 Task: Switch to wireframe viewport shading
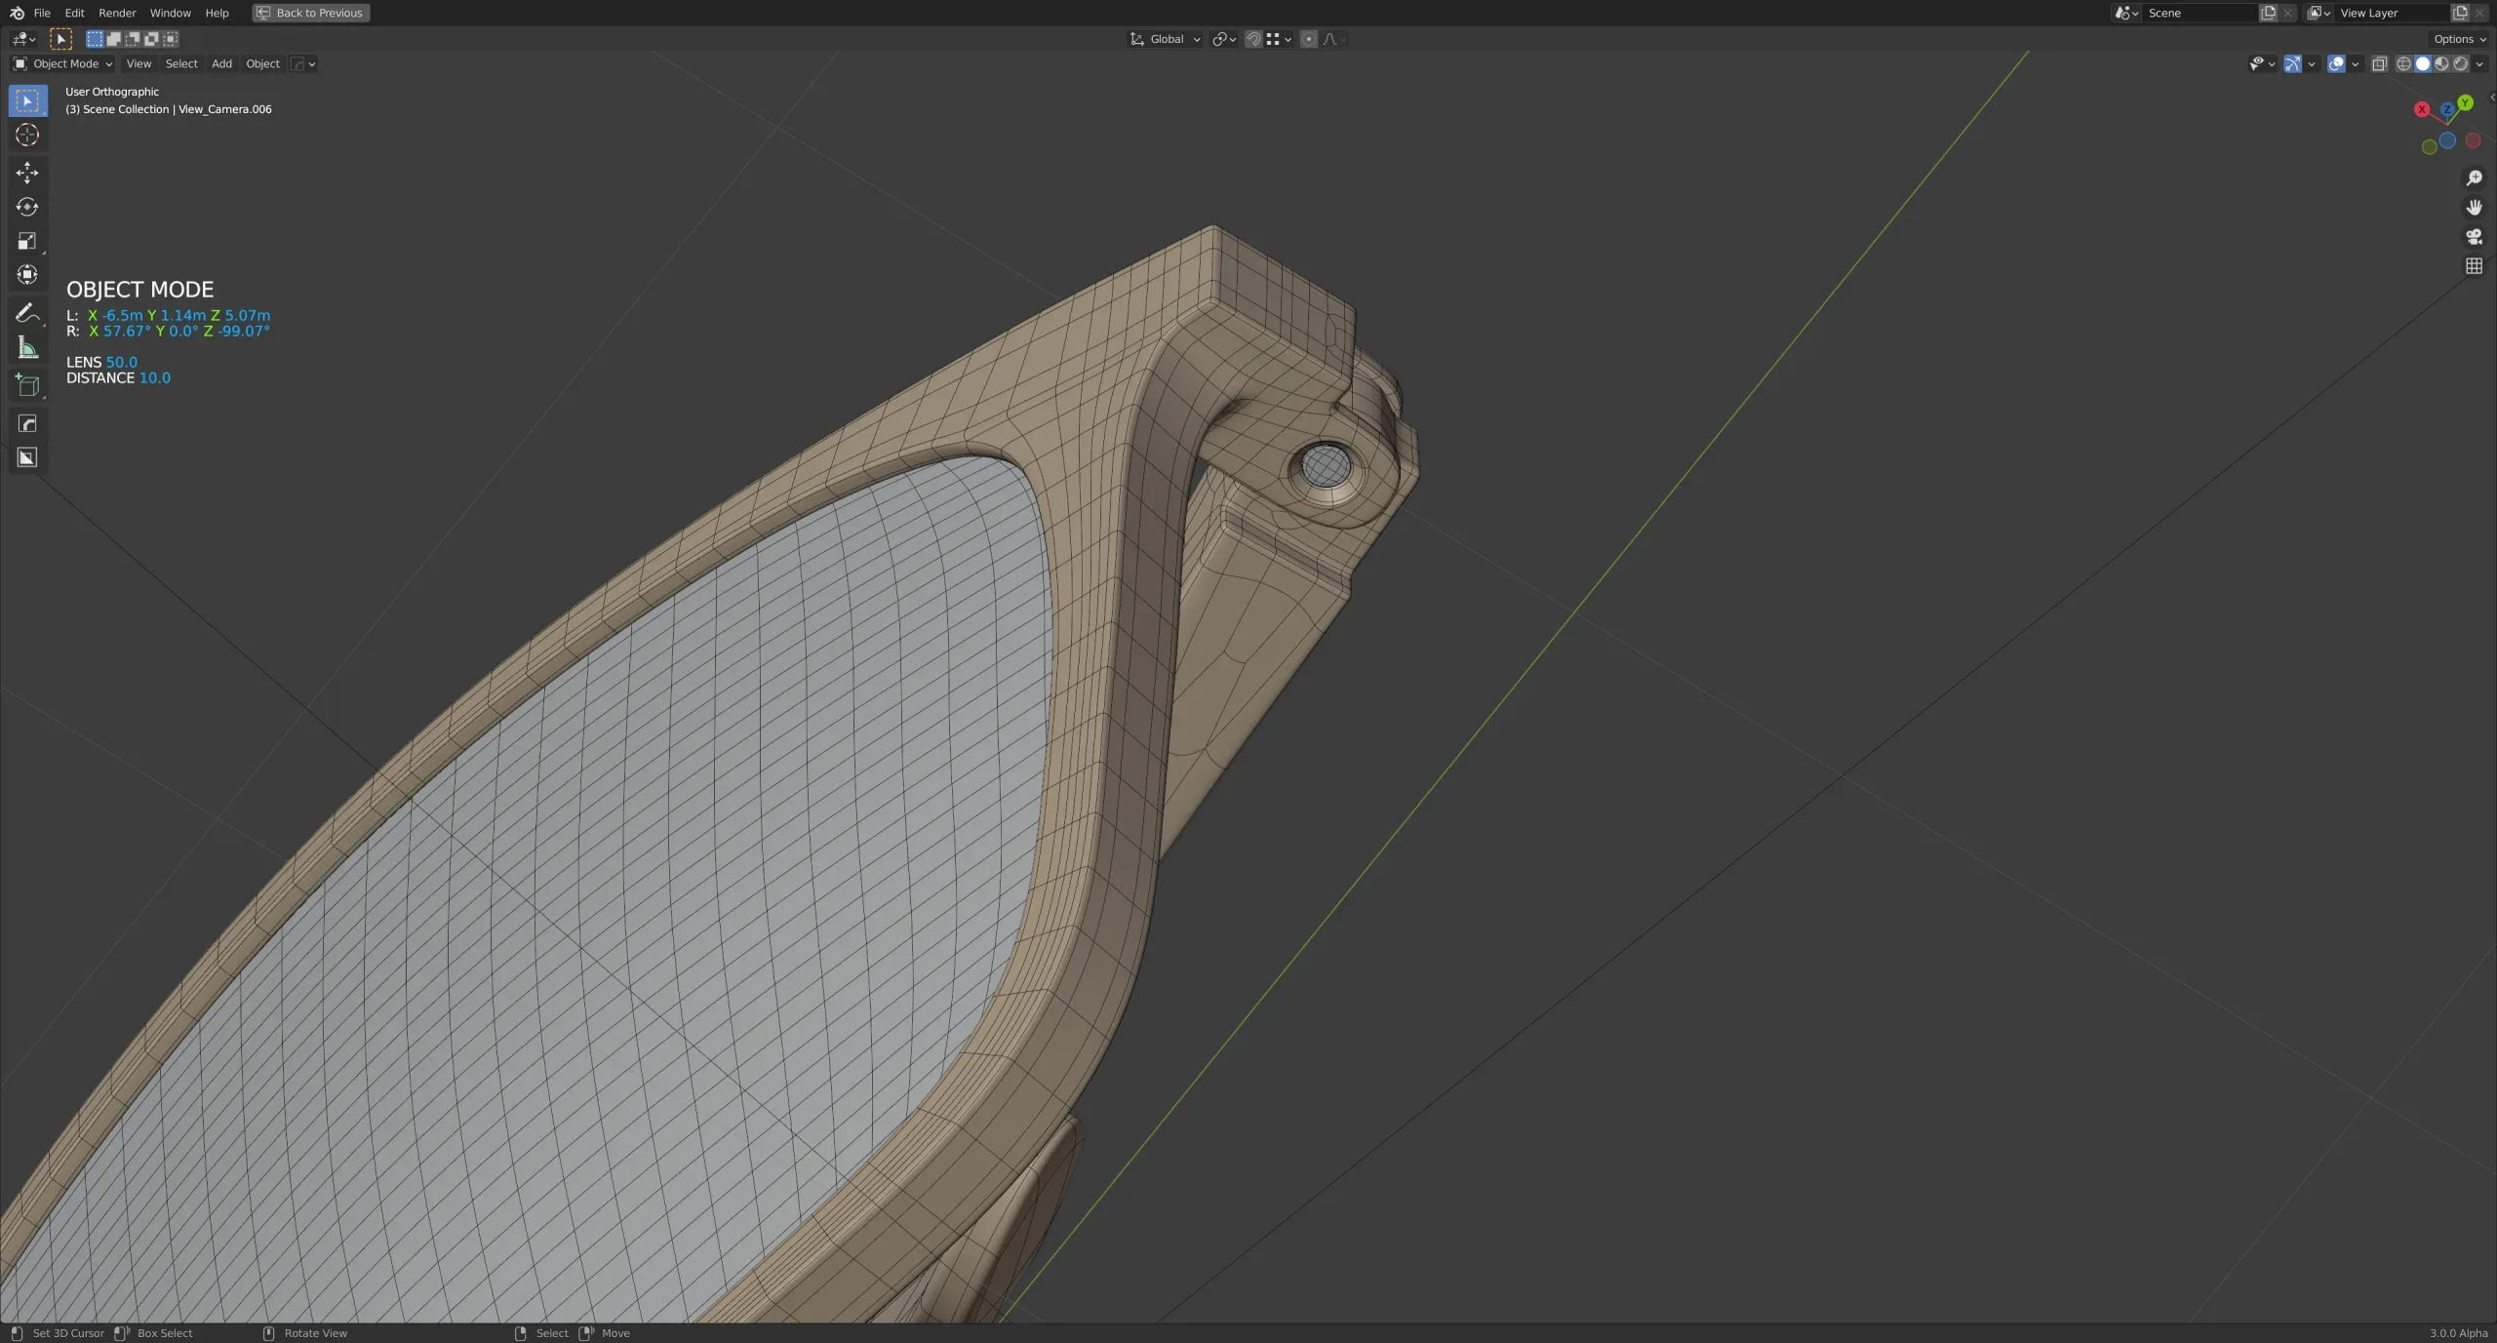point(2404,64)
